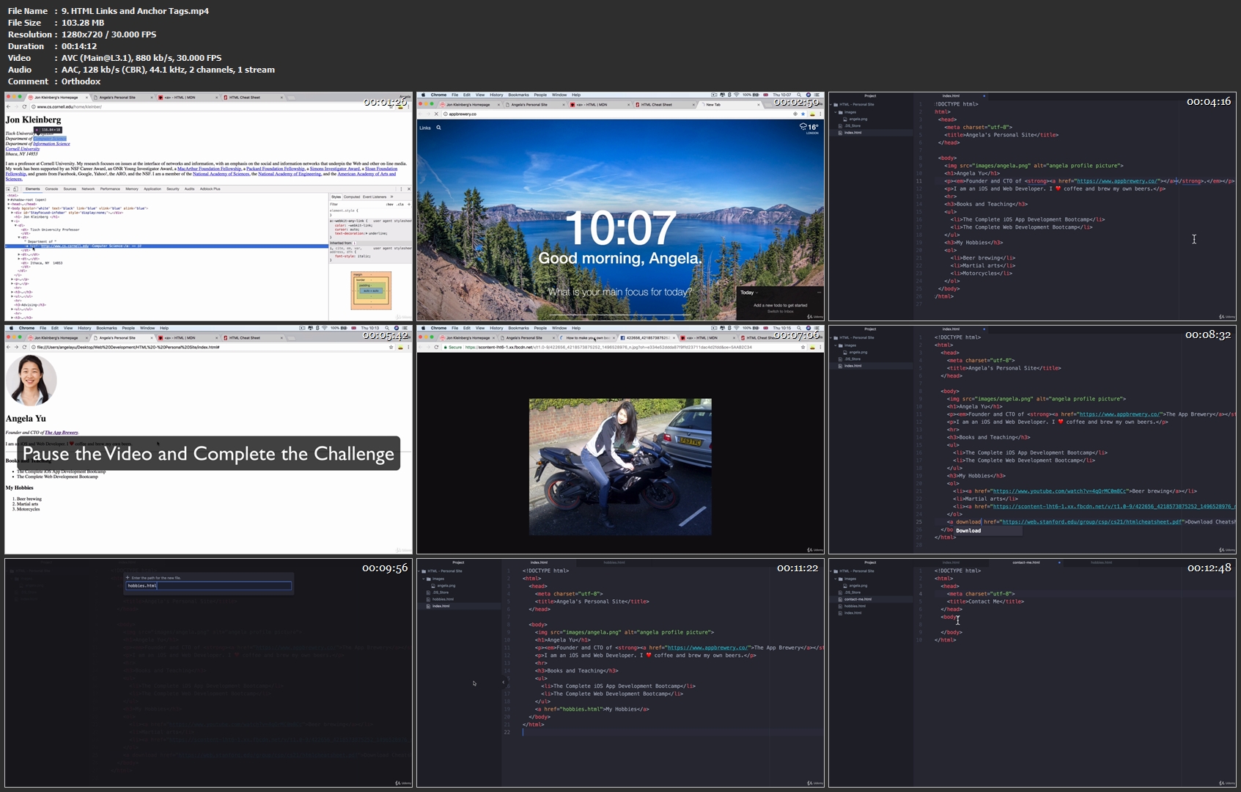1241x792 pixels.
Task: Choose the Download autocomplete suggestion in 00:08:32 frame
Action: (987, 530)
